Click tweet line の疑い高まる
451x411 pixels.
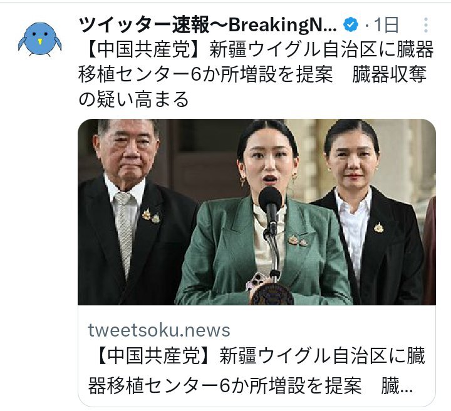[134, 99]
